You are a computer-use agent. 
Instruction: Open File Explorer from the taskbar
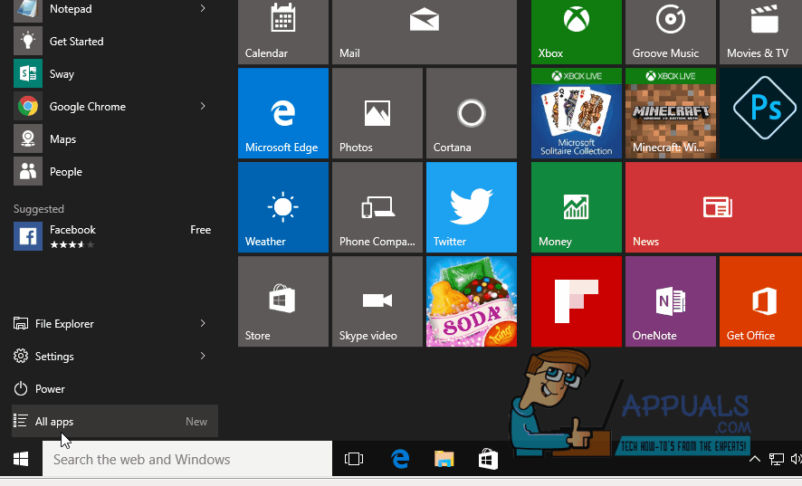[x=444, y=460]
